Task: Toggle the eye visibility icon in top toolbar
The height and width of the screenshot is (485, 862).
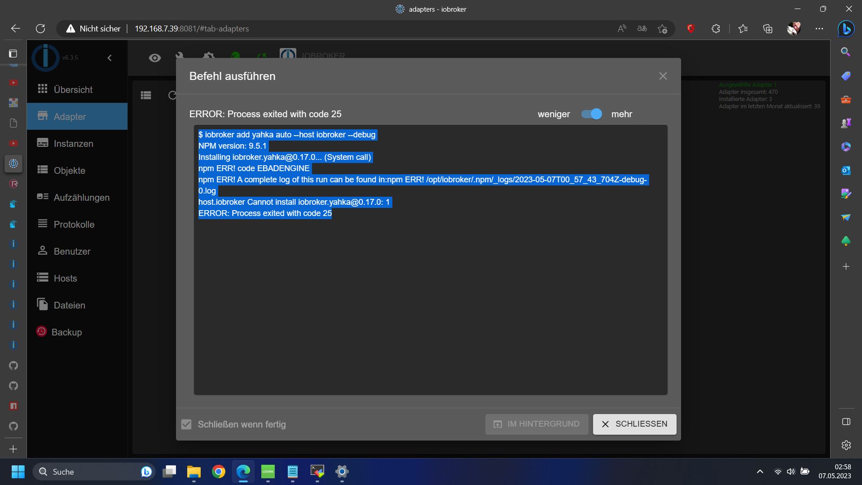Action: (x=155, y=58)
